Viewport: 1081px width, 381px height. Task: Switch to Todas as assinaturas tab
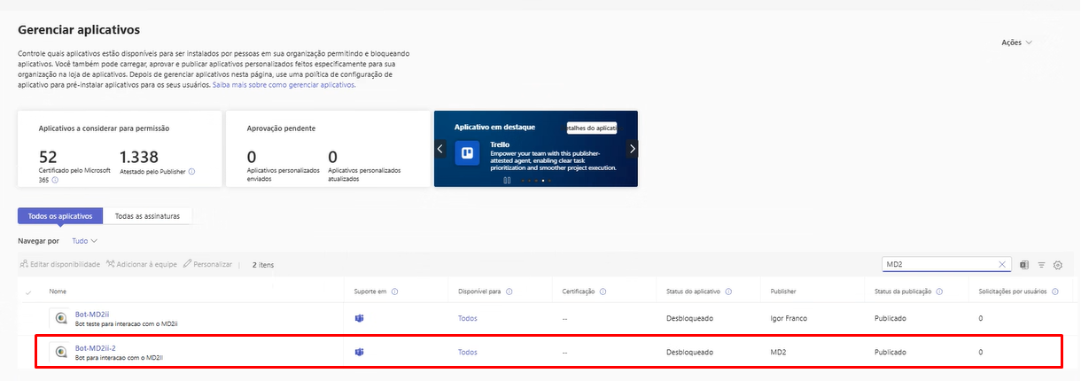[148, 215]
